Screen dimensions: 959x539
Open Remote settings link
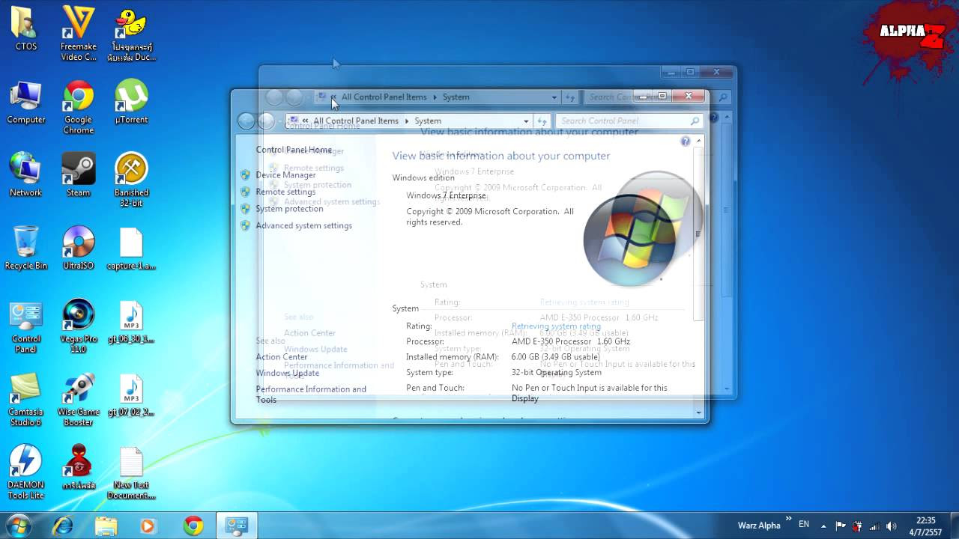tap(285, 192)
